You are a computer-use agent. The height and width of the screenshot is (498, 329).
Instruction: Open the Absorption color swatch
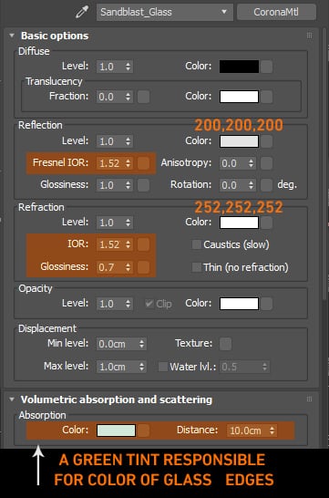116,431
